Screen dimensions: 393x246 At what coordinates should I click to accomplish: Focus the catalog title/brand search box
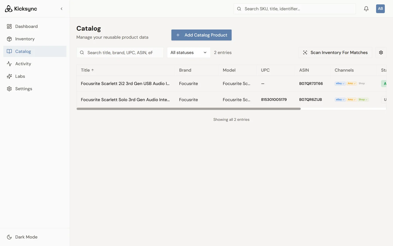pyautogui.click(x=120, y=52)
